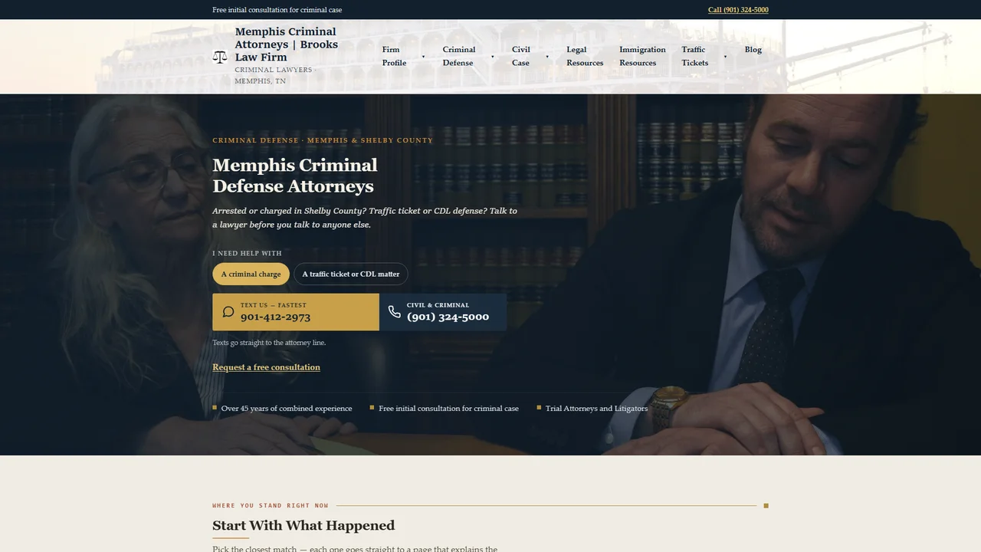This screenshot has width=981, height=552.
Task: Click the "Memphis Criminal Attorneys | Brooks Law Firm" site title
Action: pyautogui.click(x=287, y=44)
